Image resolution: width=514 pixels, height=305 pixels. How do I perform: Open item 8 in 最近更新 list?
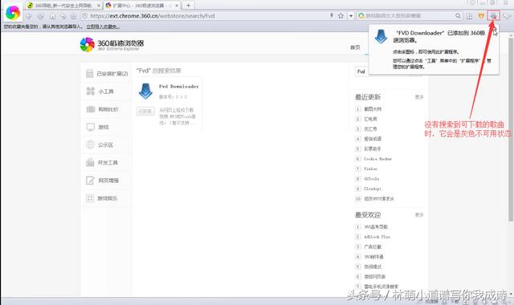(x=371, y=179)
